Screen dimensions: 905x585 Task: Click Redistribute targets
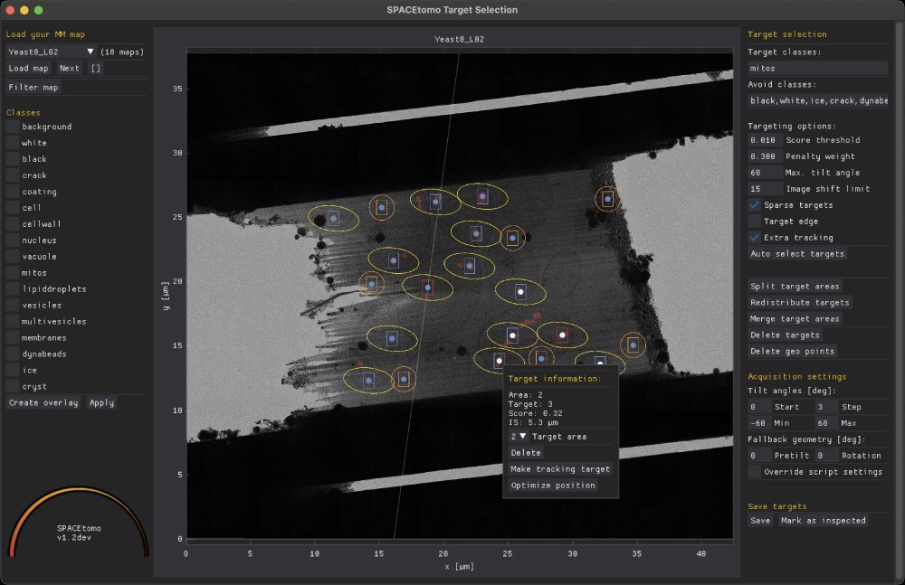coord(799,302)
